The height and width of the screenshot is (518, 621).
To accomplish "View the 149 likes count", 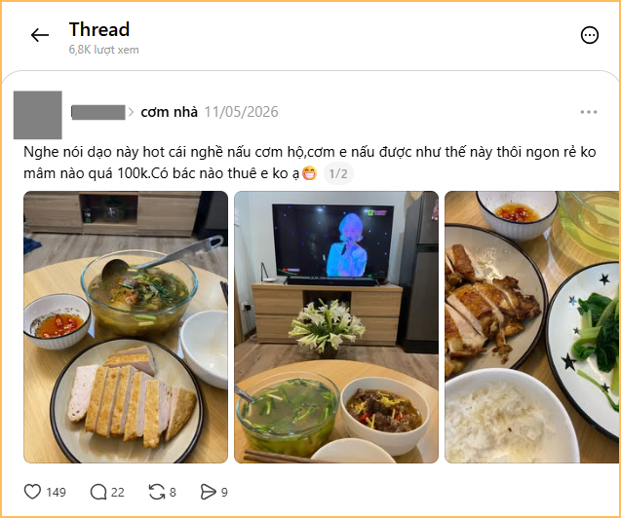I will [x=56, y=493].
